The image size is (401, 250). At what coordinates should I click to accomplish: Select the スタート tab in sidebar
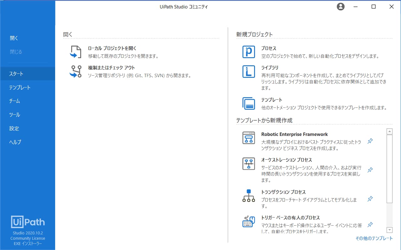pyautogui.click(x=28, y=74)
